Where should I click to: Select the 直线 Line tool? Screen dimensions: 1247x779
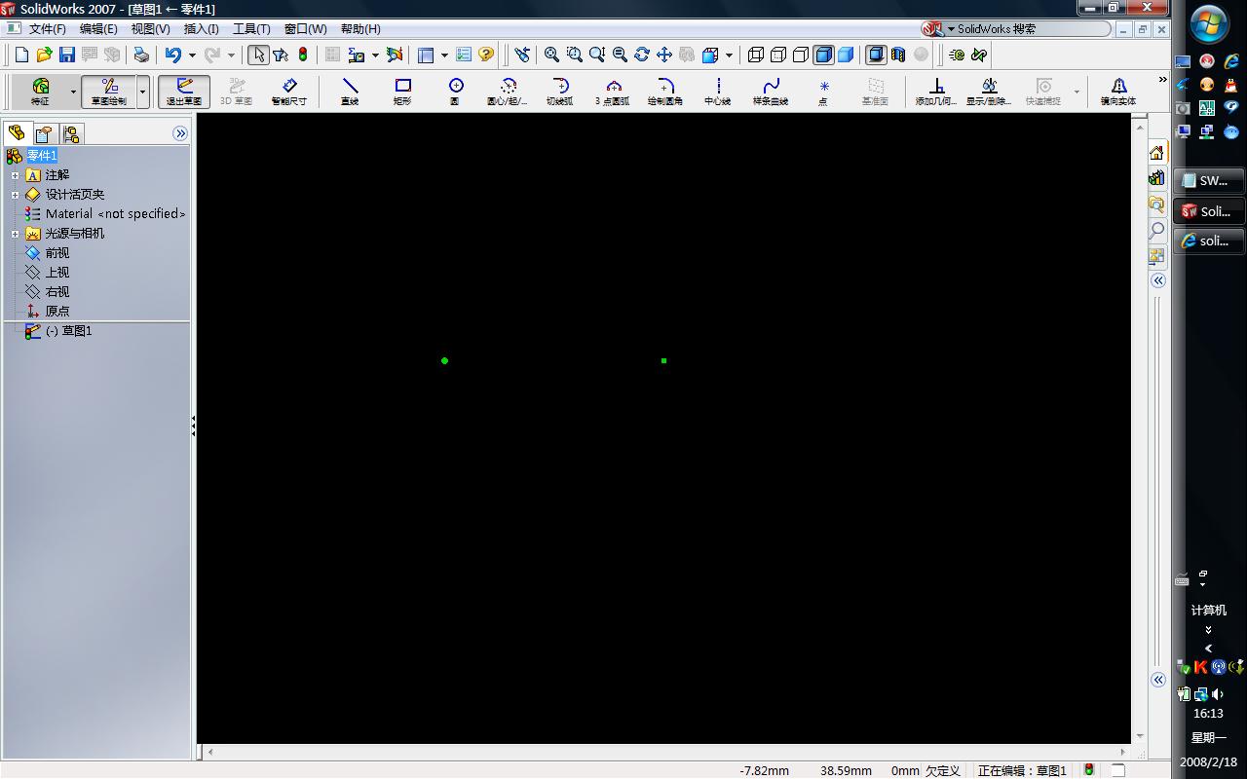[350, 92]
